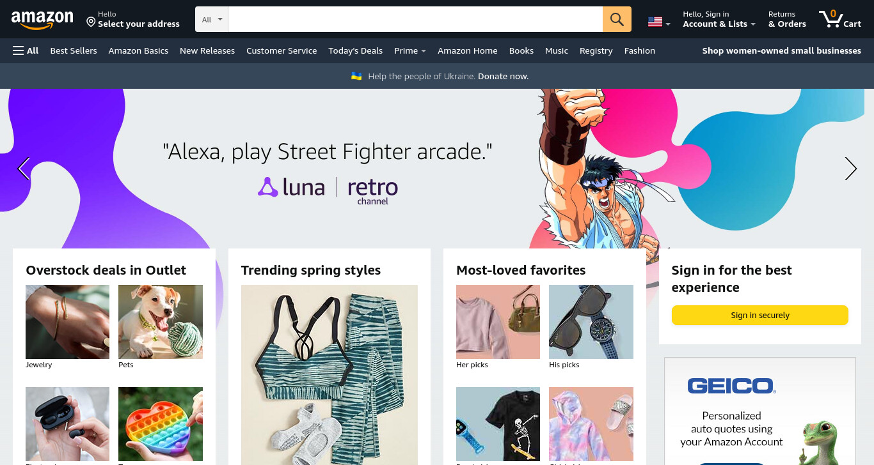Click the orange search magnifier button
This screenshot has width=874, height=465.
[x=617, y=19]
